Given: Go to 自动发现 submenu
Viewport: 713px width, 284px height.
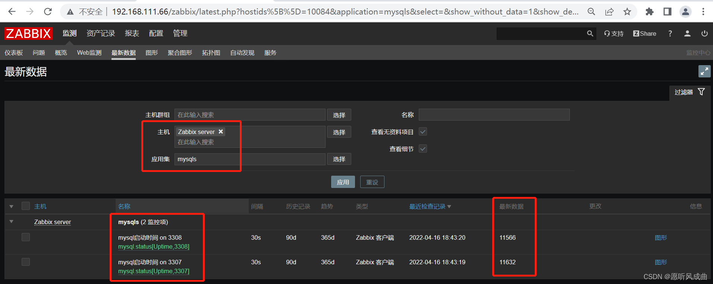Looking at the screenshot, I should coord(242,53).
